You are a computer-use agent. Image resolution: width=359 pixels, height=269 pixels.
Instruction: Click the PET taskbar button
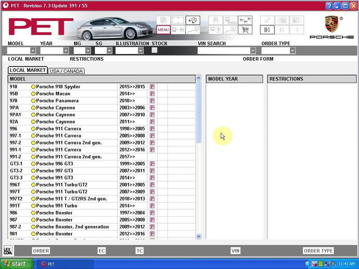point(65,264)
